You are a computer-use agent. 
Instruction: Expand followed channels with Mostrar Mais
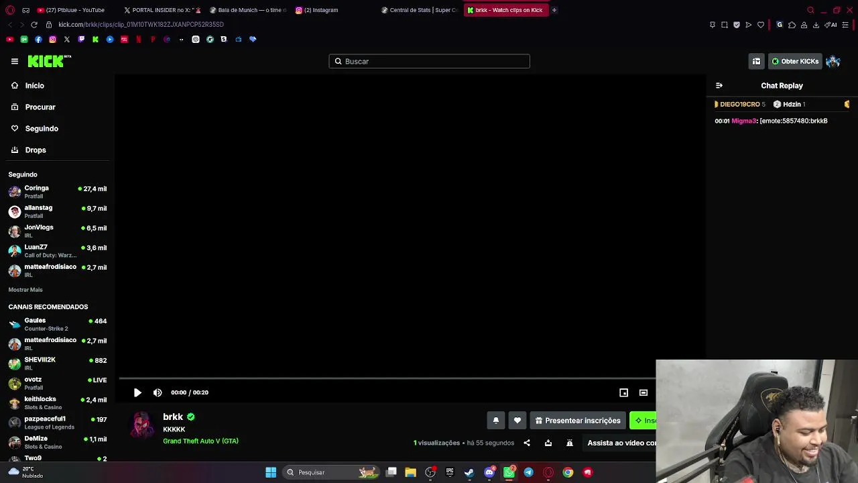[25, 290]
